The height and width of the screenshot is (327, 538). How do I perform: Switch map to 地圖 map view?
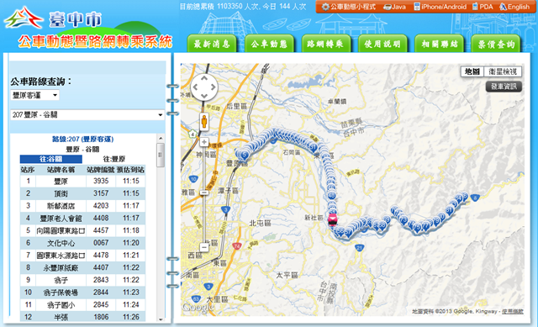472,71
